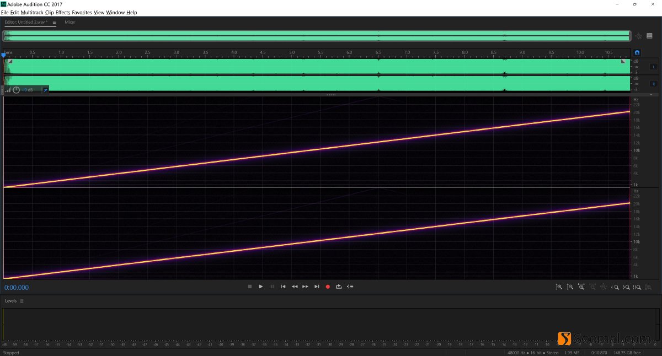Click the HUD volume knob
This screenshot has height=356, width=662.
coord(16,90)
